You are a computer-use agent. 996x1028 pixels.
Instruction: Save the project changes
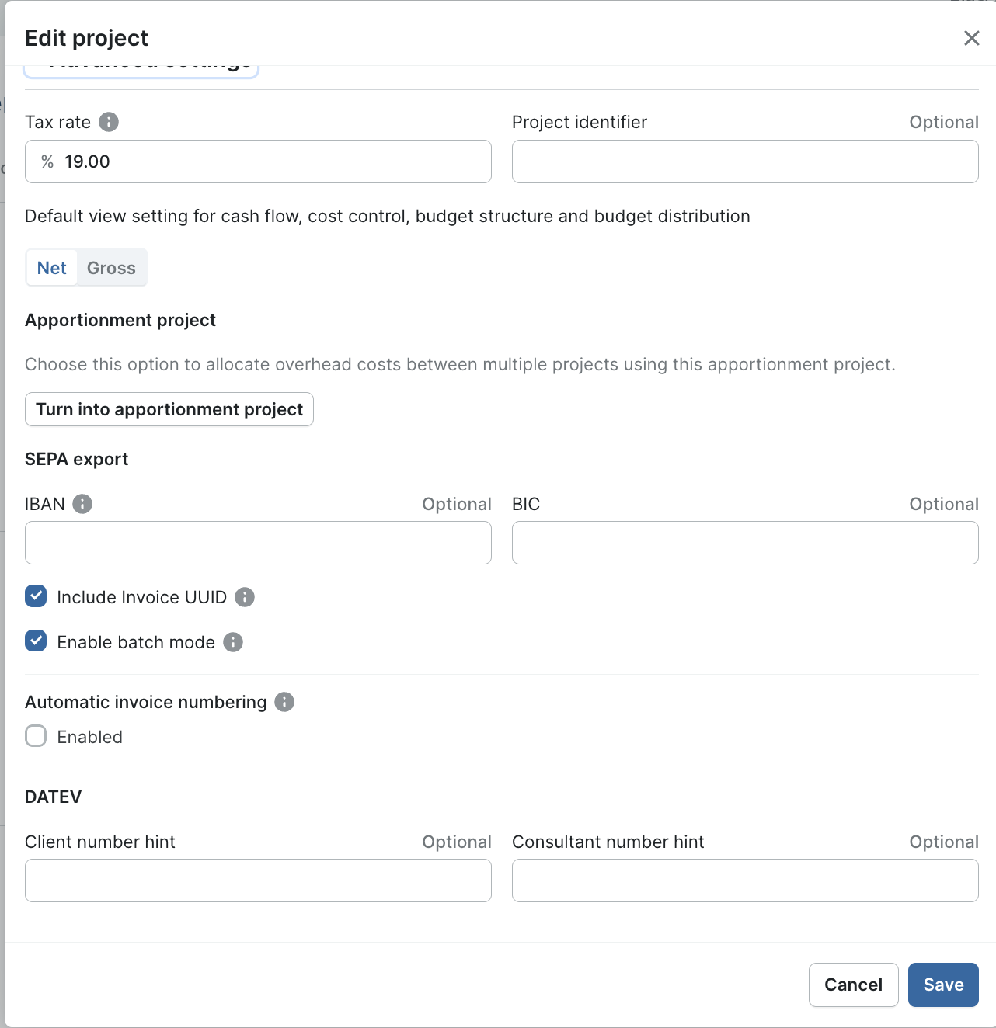943,985
